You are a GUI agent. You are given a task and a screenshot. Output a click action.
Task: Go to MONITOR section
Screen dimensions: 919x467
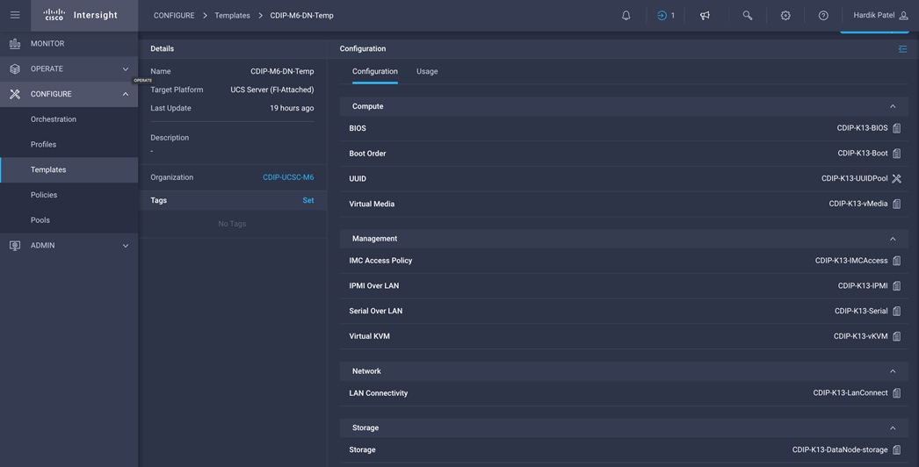pos(69,43)
